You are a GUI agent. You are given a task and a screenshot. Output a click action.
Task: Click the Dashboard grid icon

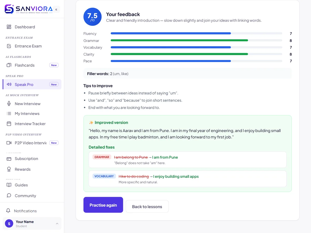point(9,27)
